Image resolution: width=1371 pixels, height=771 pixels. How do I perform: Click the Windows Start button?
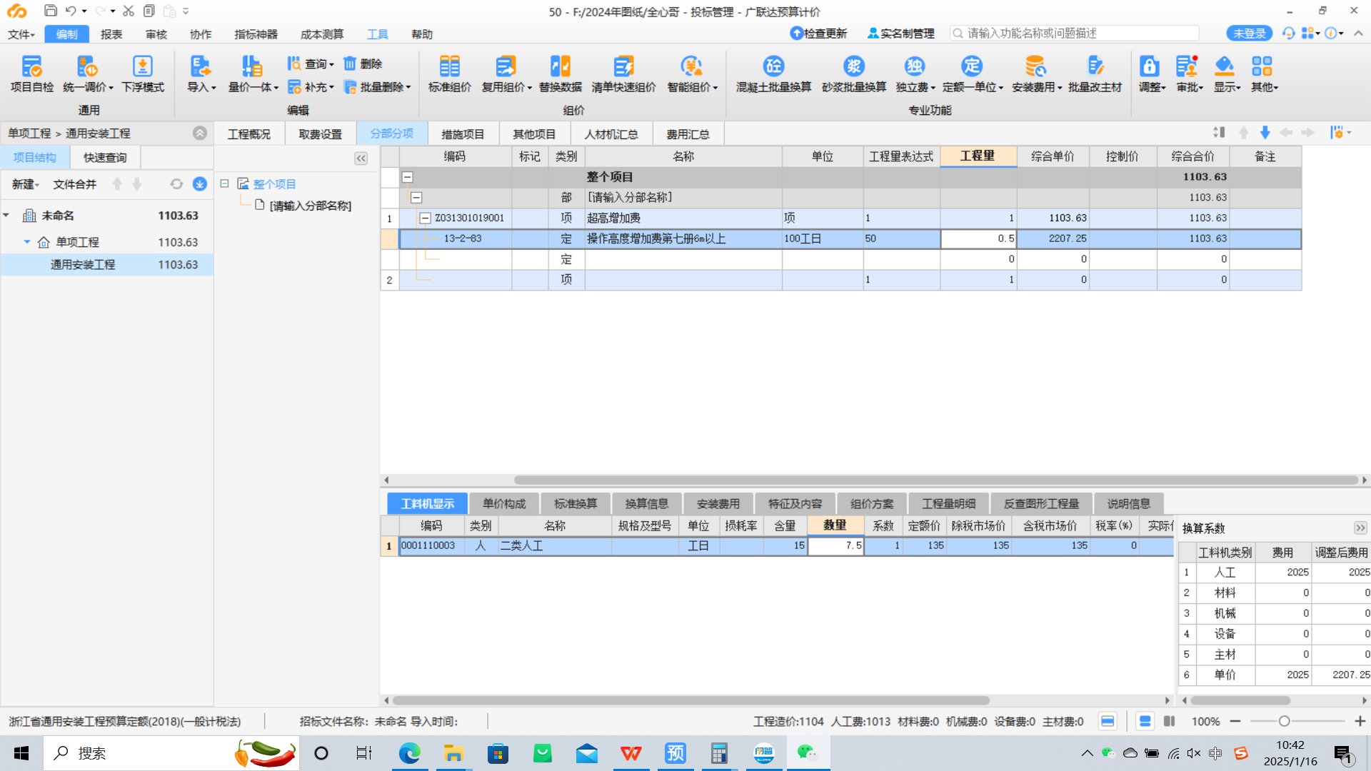pyautogui.click(x=21, y=753)
